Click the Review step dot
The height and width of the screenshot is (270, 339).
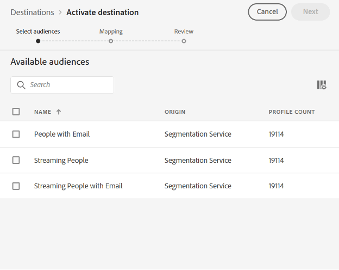184,41
